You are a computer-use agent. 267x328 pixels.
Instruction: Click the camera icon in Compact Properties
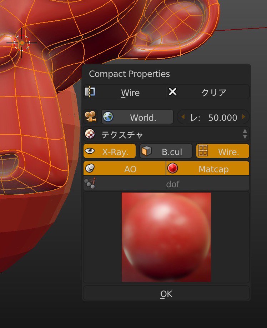point(91,116)
